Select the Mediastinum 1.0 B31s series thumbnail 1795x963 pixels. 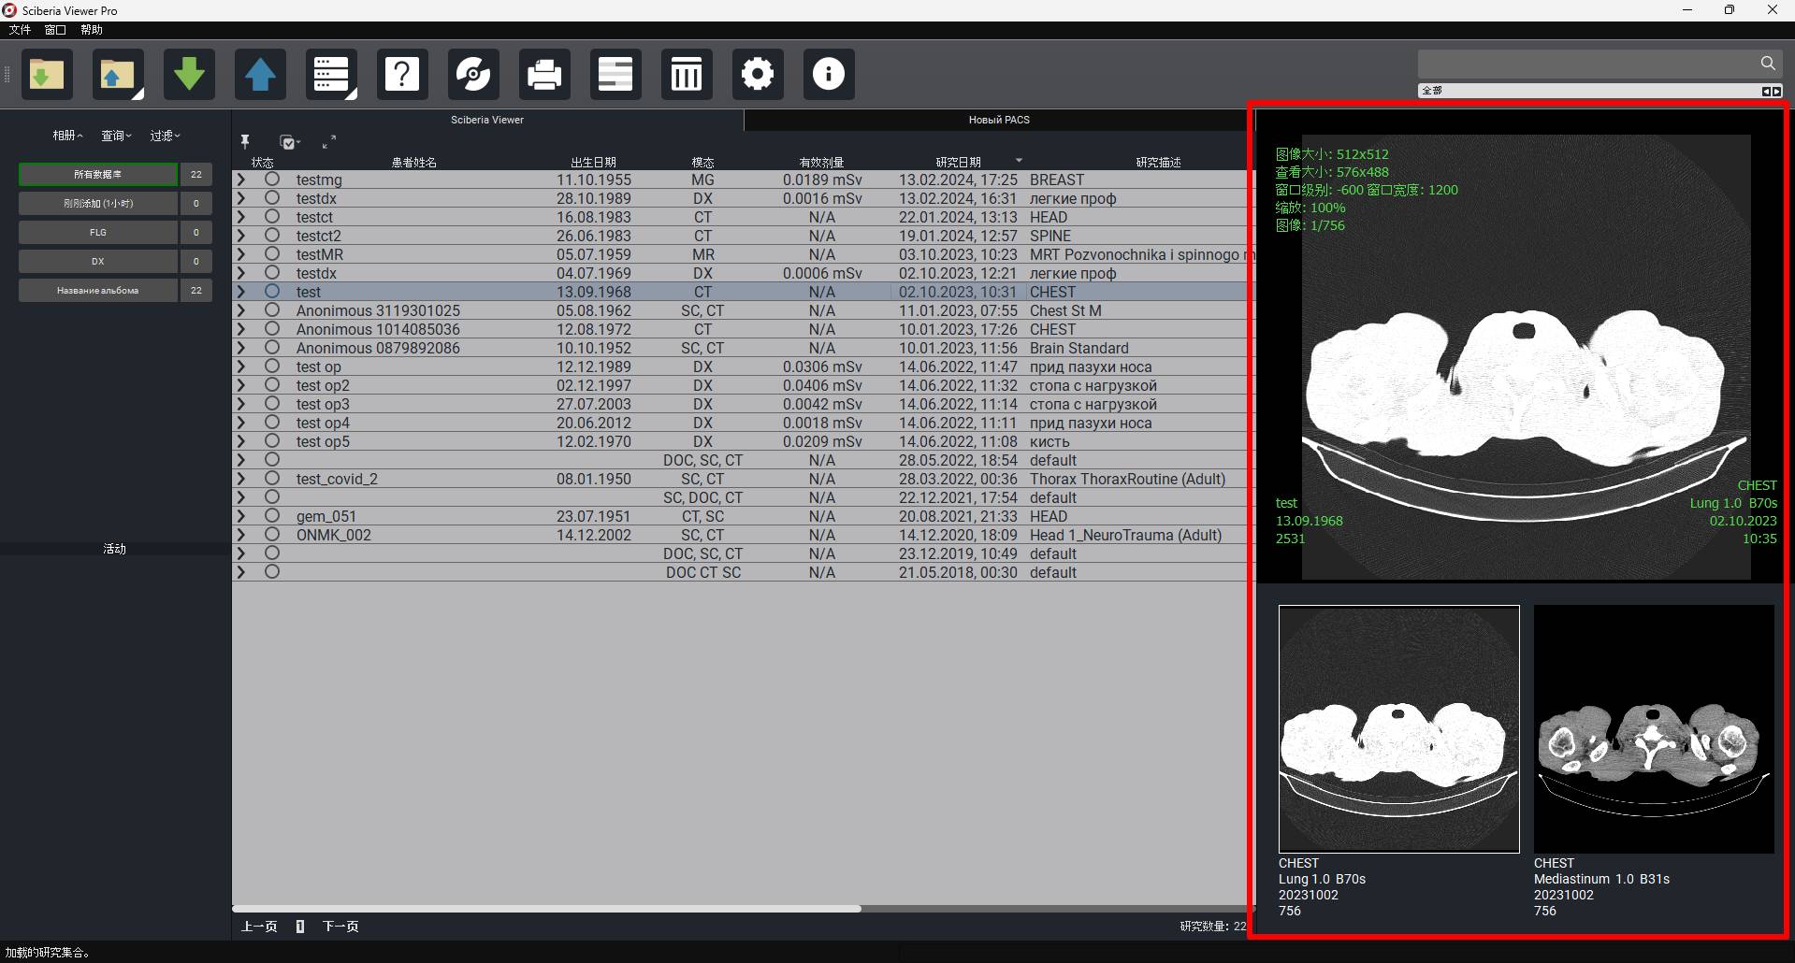coord(1654,728)
